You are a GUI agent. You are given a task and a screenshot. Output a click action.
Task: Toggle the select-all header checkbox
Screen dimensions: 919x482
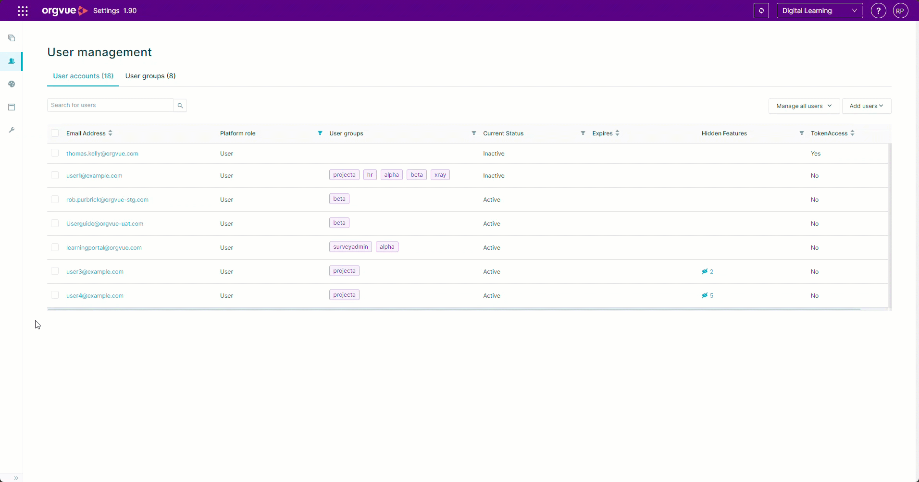coord(55,133)
